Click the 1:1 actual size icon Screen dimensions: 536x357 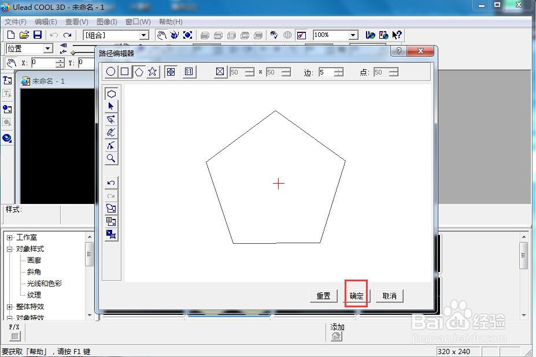point(188,72)
